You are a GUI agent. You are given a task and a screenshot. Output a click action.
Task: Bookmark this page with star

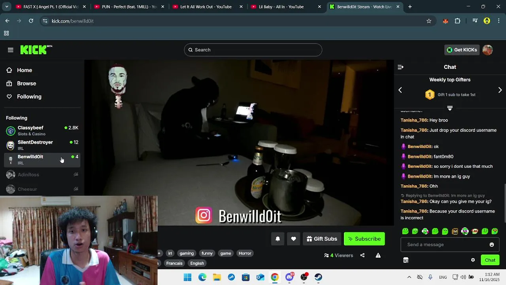point(429,21)
